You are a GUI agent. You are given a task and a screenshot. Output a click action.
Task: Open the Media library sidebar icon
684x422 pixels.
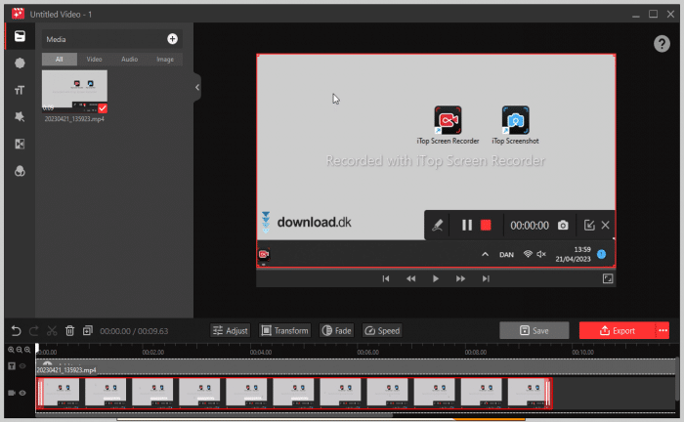[x=20, y=36]
